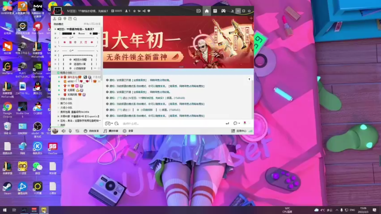Open the 腾讯QQ desktop icon
Screen dimensions: 381x214
(38, 88)
